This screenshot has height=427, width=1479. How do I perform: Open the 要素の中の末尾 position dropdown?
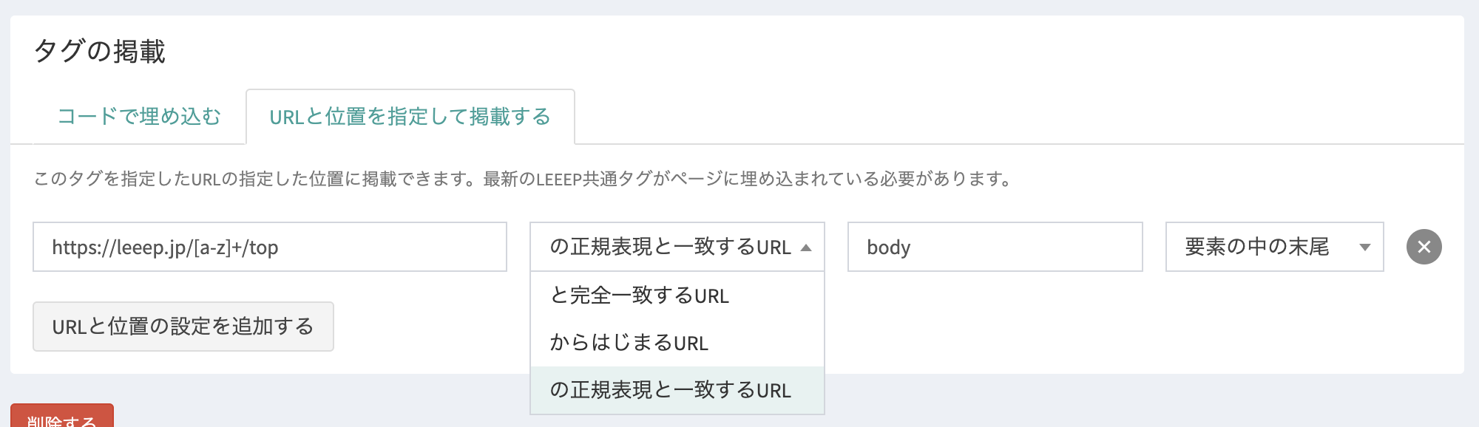pos(1273,247)
